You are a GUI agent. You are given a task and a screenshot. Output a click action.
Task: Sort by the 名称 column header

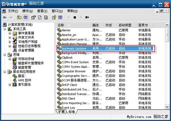point(73,25)
